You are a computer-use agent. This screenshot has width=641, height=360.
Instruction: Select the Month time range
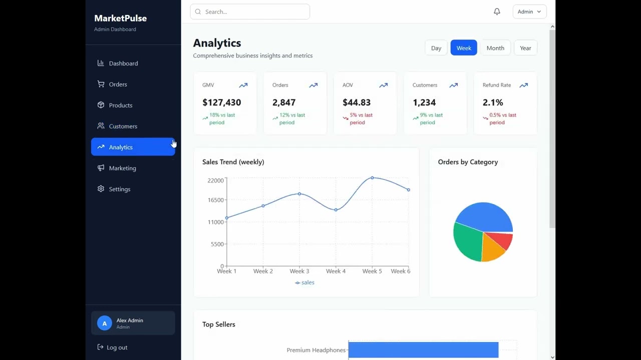pyautogui.click(x=495, y=48)
